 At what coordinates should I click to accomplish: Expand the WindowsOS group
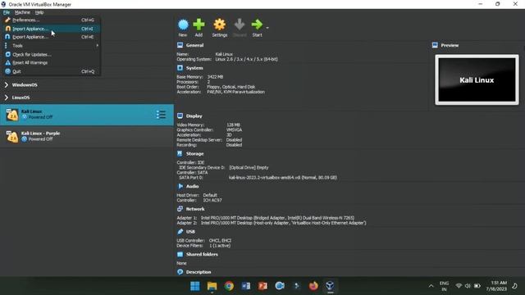(7, 85)
